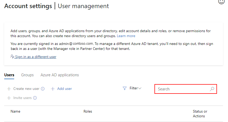Click the Invite users button
228x122 pixels.
pos(22,98)
